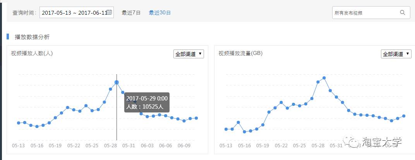The width and height of the screenshot is (415, 160).
Task: Click the 查询时间 label
Action: (x=24, y=13)
